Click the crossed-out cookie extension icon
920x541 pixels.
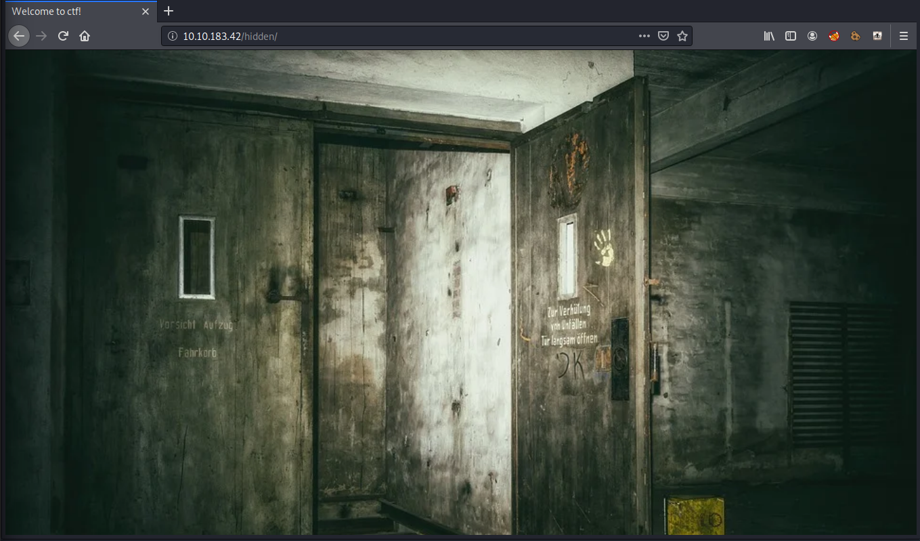(834, 36)
